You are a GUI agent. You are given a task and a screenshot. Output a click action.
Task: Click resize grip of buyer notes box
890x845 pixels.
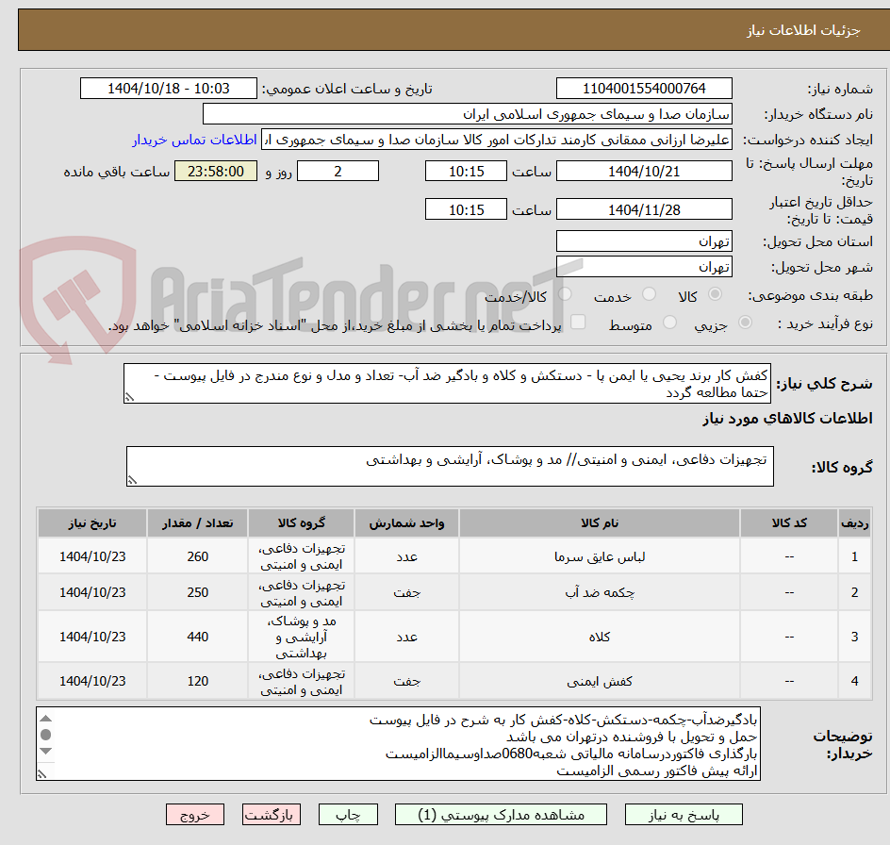(42, 774)
